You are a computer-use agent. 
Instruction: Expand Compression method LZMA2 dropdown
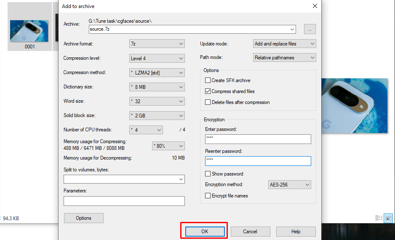click(x=157, y=72)
